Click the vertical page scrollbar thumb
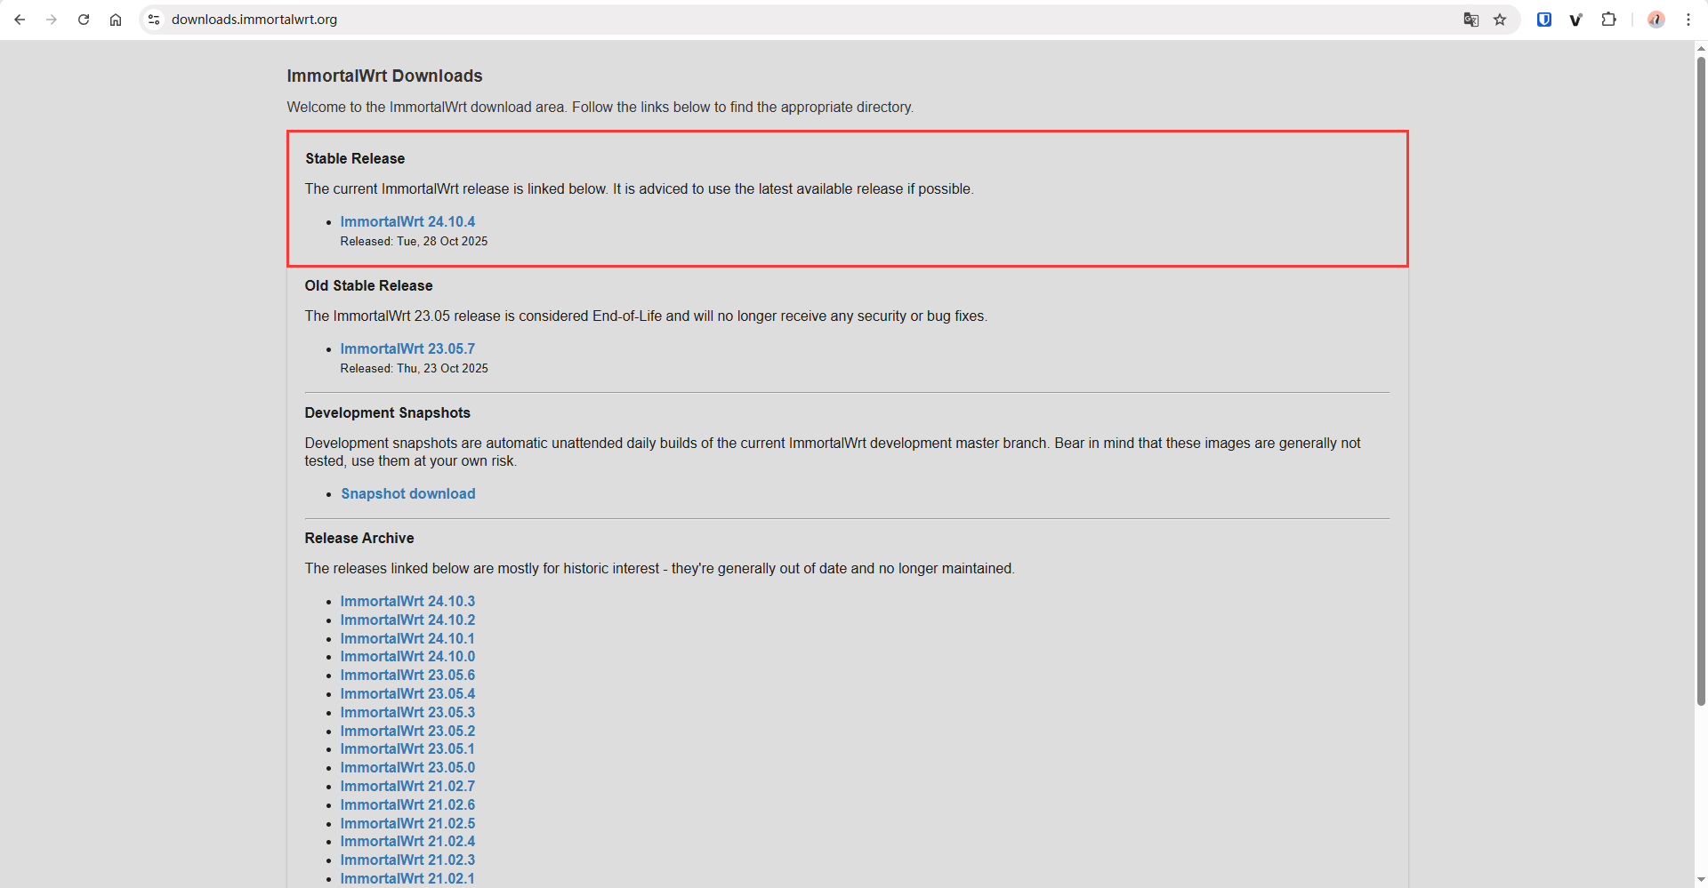The width and height of the screenshot is (1708, 888). pyautogui.click(x=1701, y=382)
